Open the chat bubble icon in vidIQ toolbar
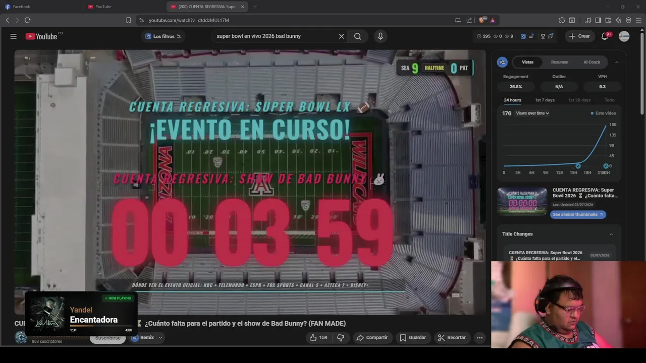Screen dimensions: 646x363 (x=551, y=36)
